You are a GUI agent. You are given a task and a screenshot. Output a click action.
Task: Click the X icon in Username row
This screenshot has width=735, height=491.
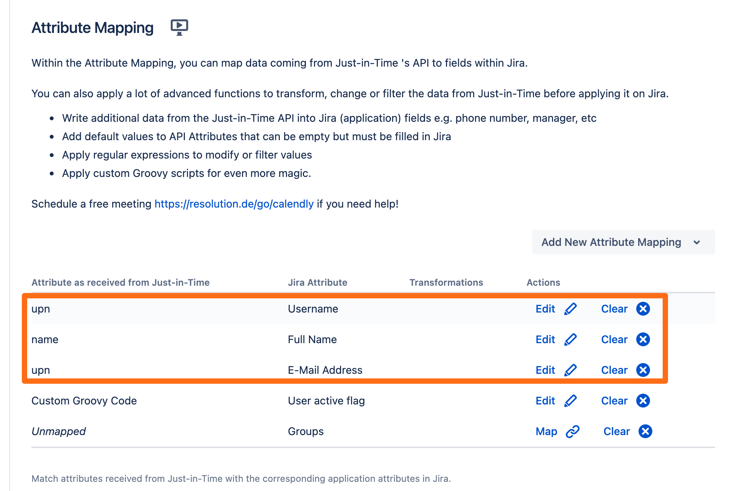pos(643,309)
